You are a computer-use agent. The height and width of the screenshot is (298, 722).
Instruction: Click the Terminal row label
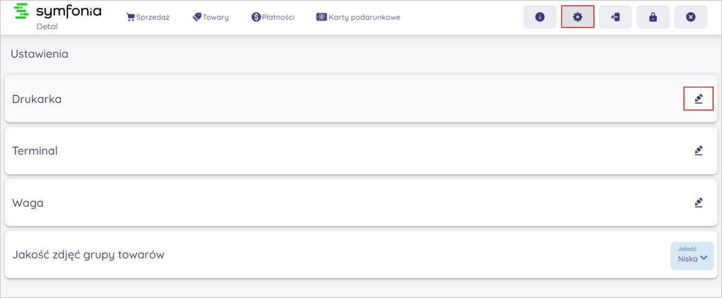[x=35, y=151]
